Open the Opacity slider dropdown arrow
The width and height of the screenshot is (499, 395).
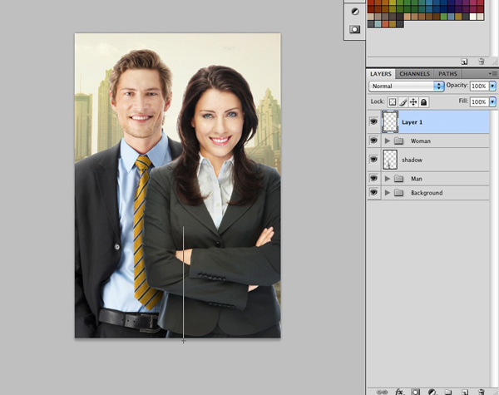click(x=492, y=86)
